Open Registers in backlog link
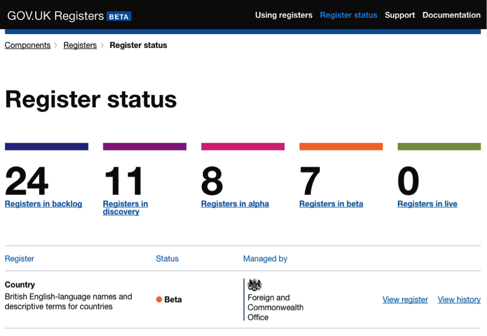 pos(43,204)
